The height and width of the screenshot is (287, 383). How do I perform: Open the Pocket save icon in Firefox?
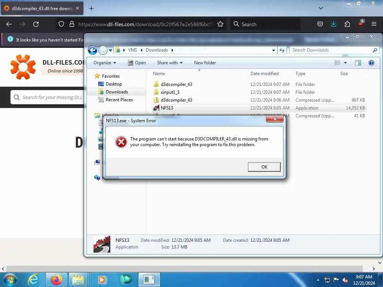click(320, 24)
